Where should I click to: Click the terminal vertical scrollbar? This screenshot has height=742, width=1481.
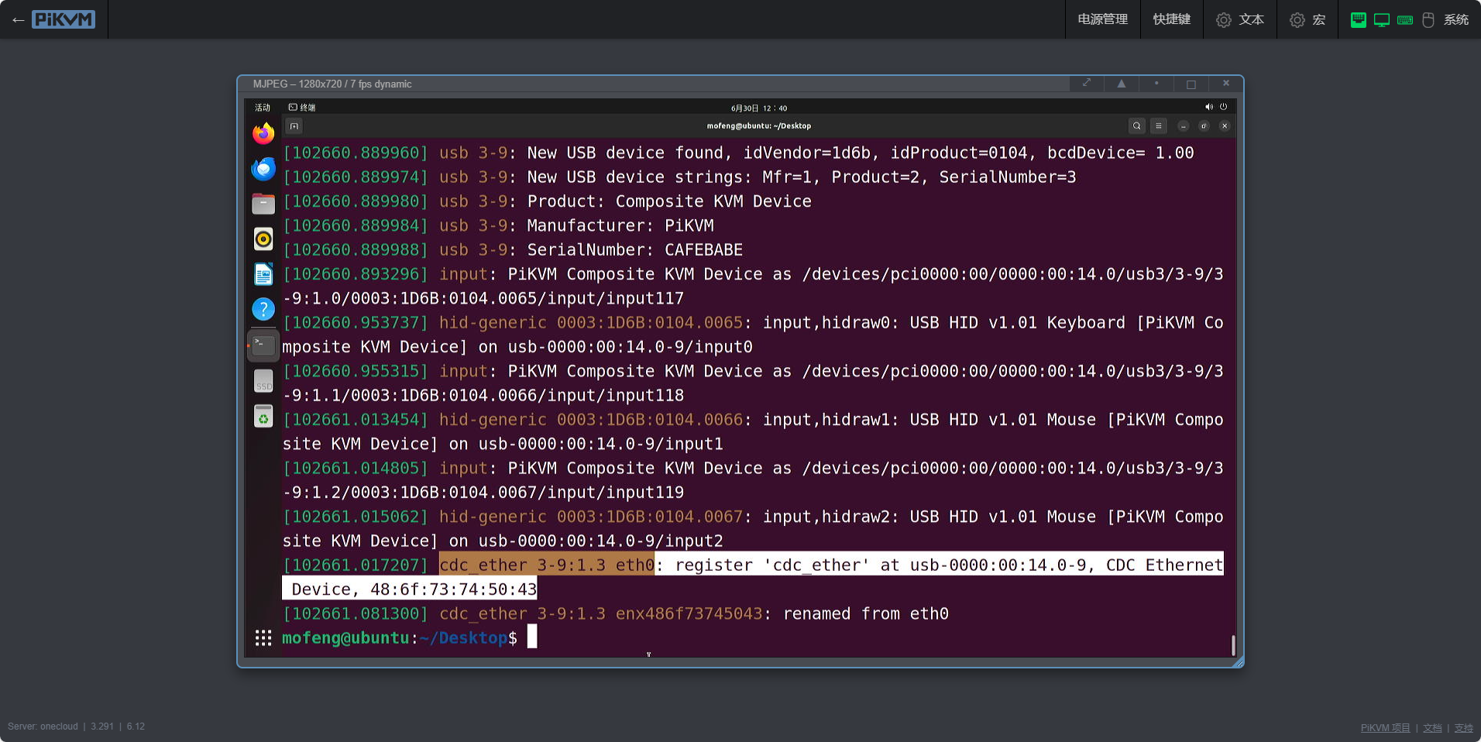1232,644
